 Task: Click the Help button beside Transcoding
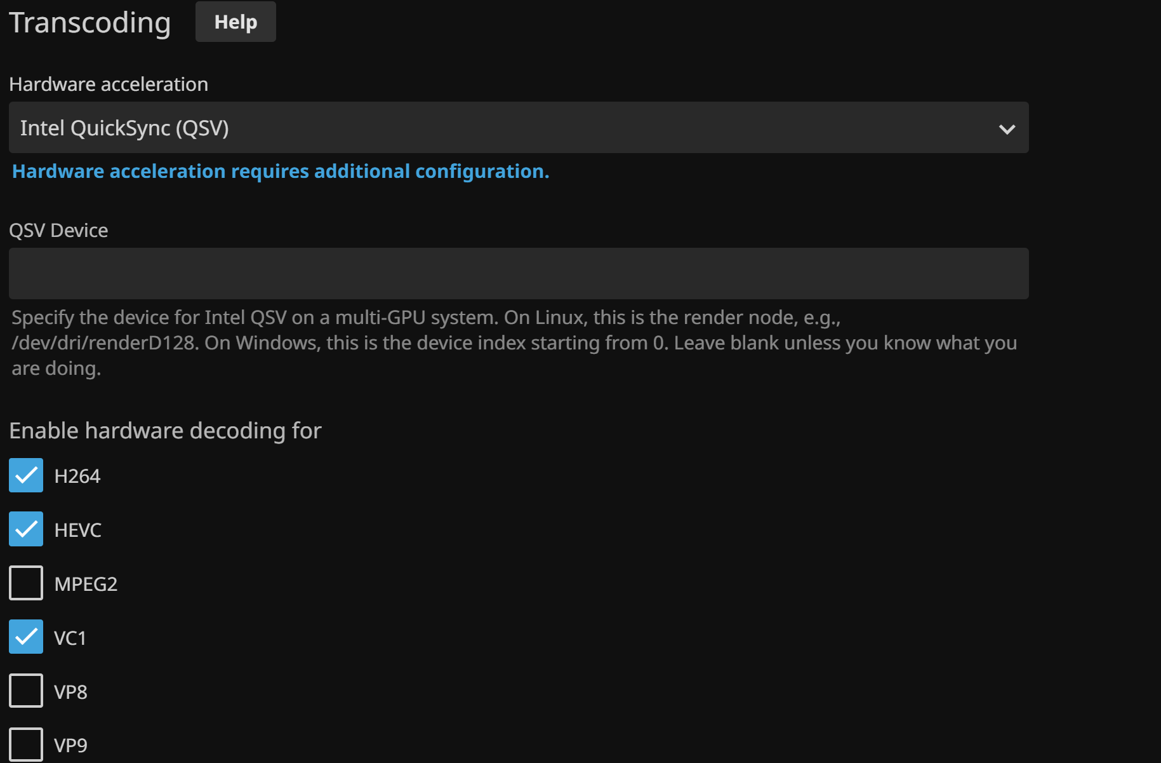point(236,22)
